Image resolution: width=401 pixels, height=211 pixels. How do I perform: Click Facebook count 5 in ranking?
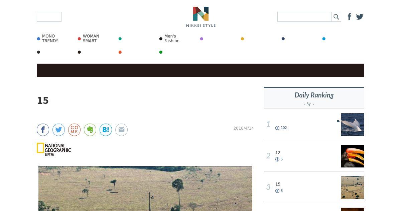coord(279,159)
